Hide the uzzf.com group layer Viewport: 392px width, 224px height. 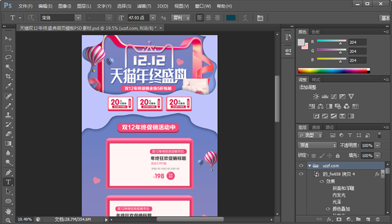click(301, 166)
